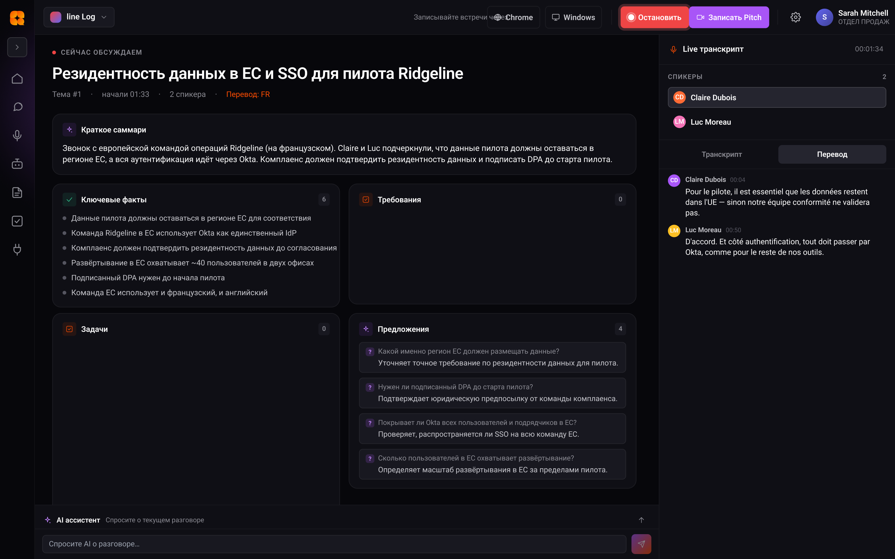Open the tasks checkmark sidebar icon
This screenshot has width=895, height=559.
click(17, 221)
